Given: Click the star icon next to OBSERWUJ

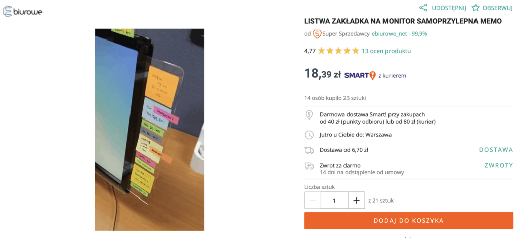Looking at the screenshot, I should click(x=476, y=7).
